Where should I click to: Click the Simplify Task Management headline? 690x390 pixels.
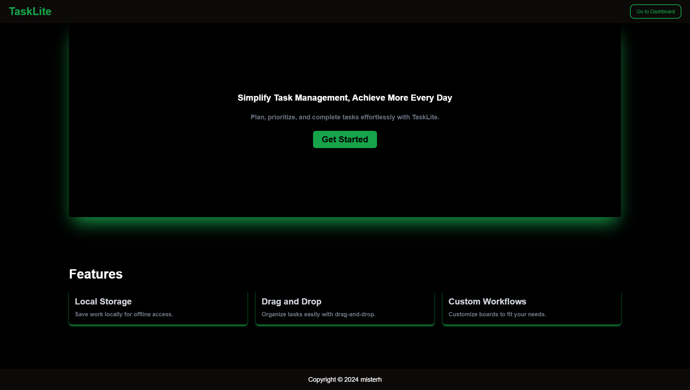(x=344, y=98)
